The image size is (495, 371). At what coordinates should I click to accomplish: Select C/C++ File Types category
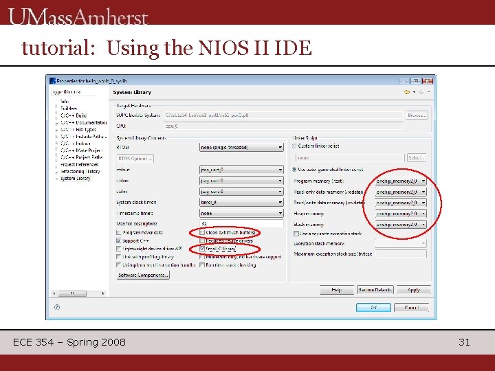click(78, 129)
